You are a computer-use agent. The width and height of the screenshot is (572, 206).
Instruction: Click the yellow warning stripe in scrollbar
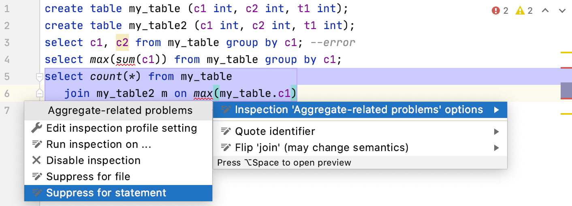[x=566, y=53]
